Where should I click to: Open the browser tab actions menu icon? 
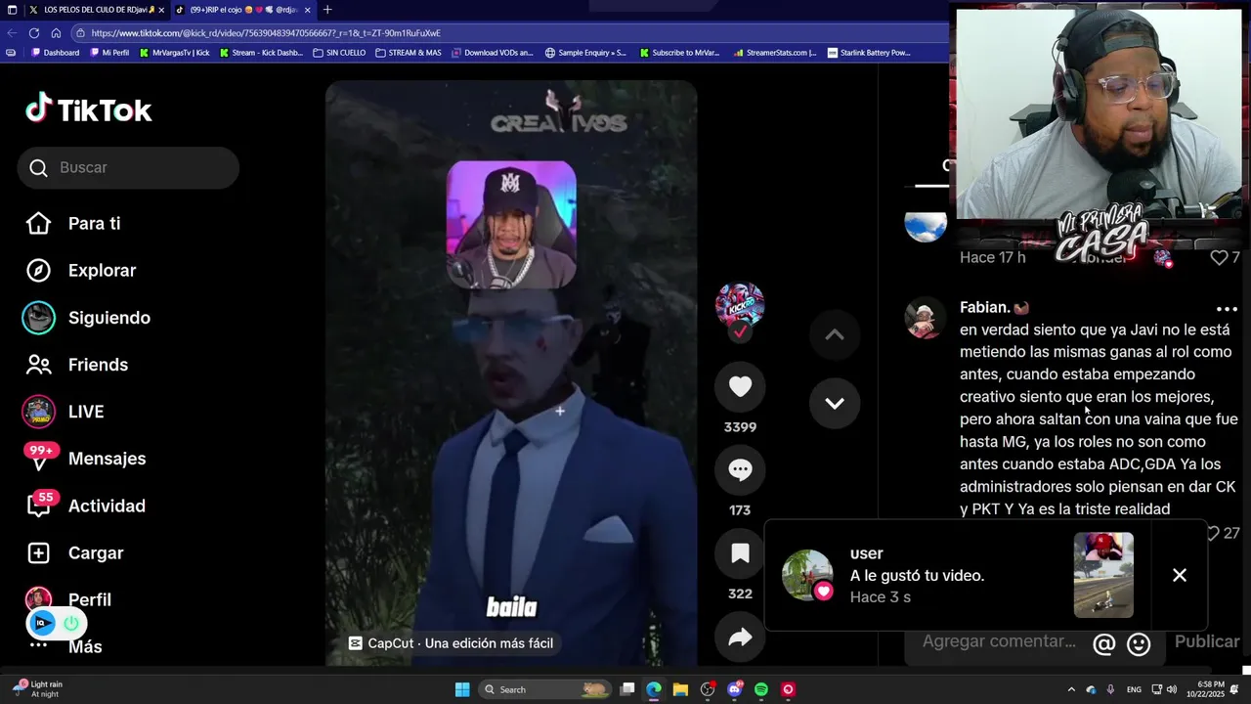click(12, 10)
